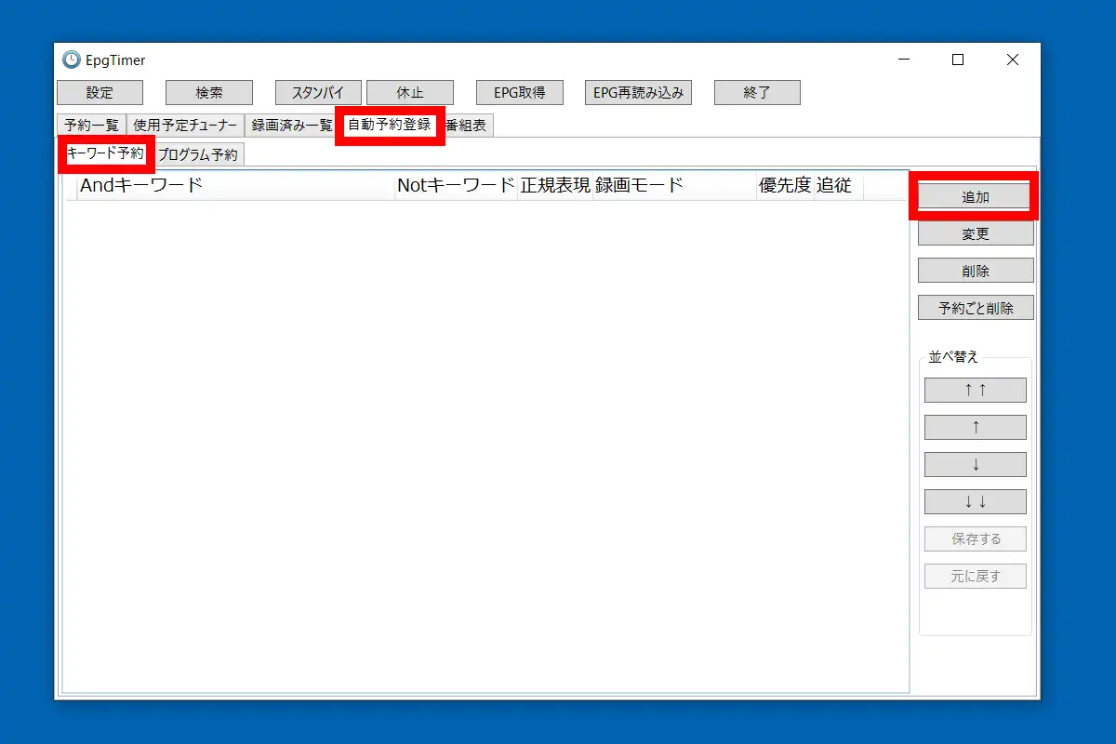Click the 優先度 column header
This screenshot has height=744, width=1116.
click(786, 186)
